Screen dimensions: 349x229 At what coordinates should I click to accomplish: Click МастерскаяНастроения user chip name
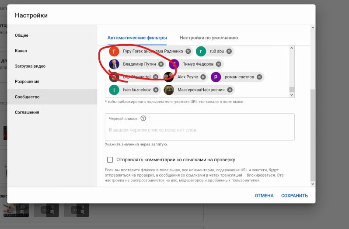click(x=201, y=90)
